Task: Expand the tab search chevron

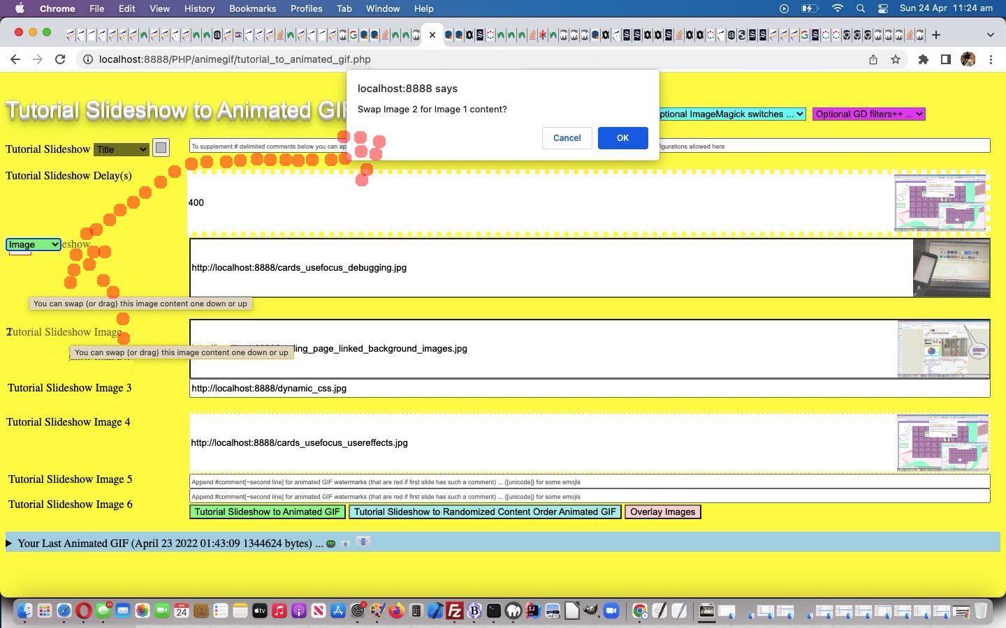Action: [990, 34]
